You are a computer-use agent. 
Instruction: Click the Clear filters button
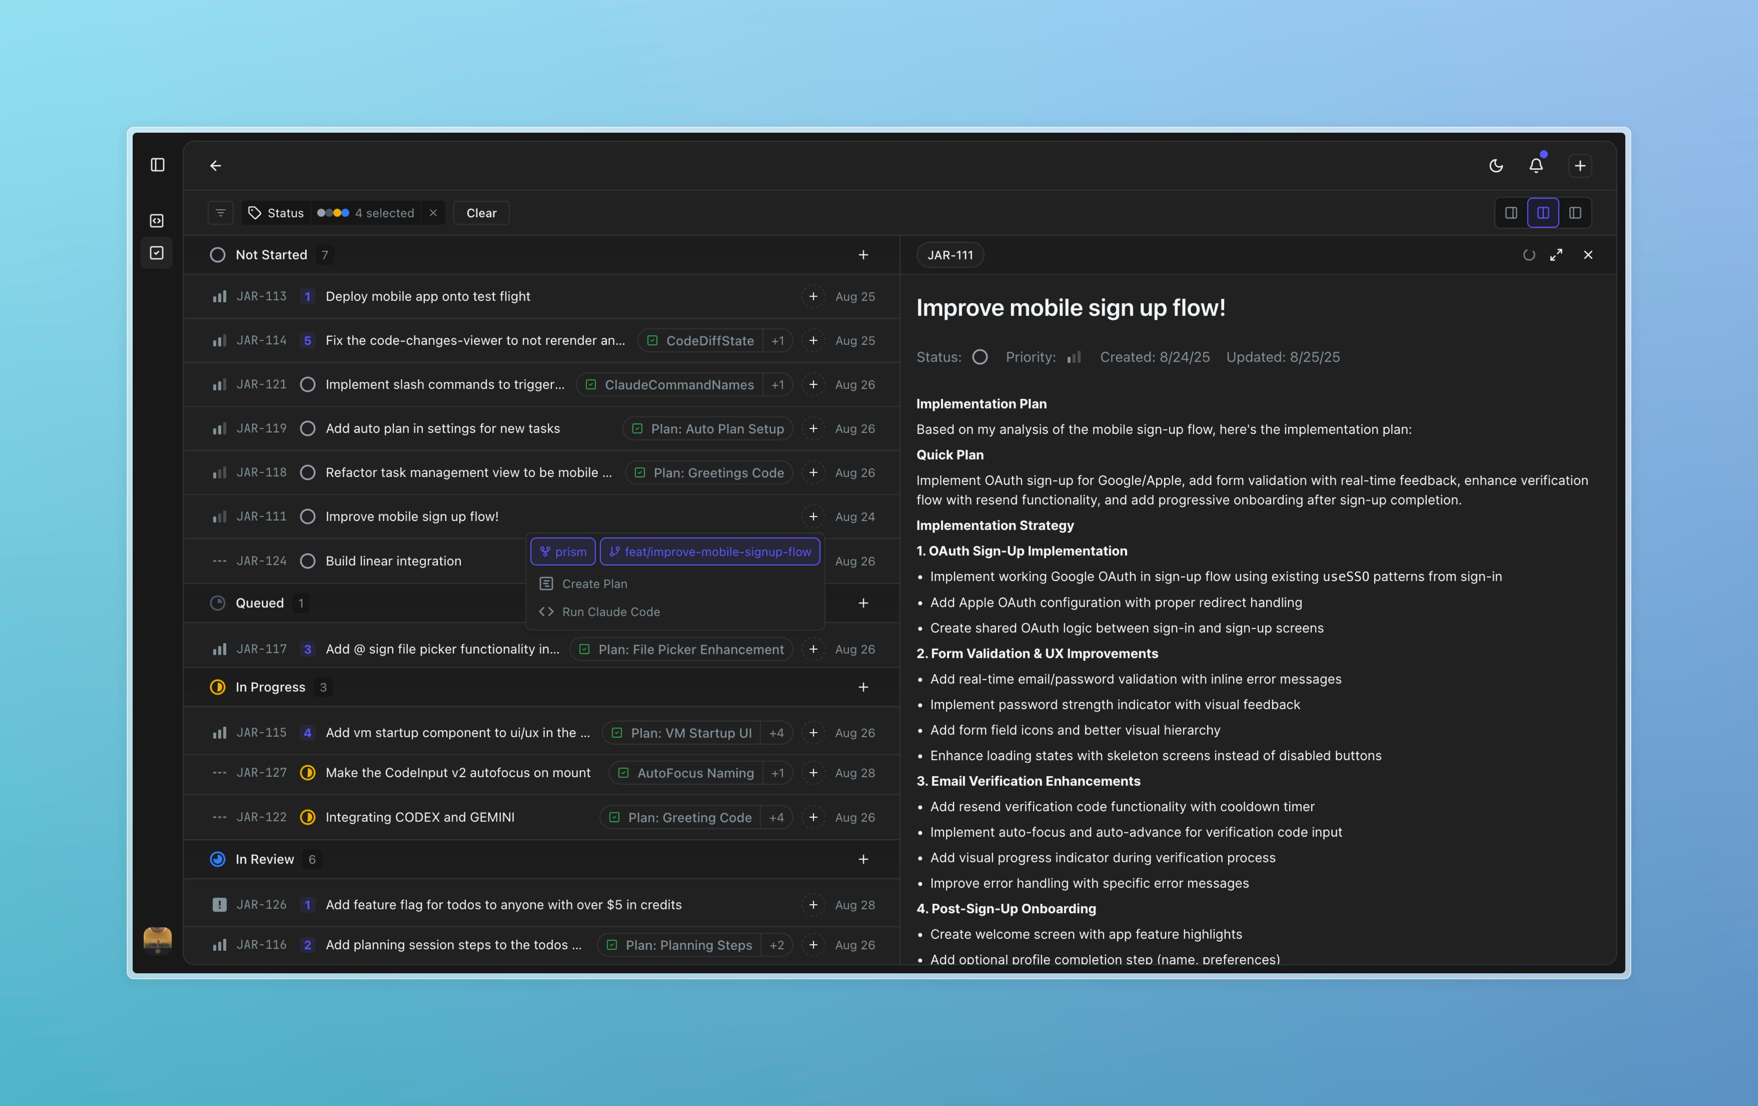(481, 213)
